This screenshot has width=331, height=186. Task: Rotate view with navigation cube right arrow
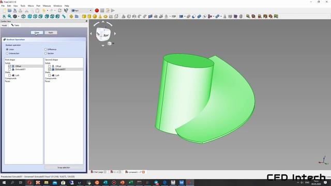pyautogui.click(x=115, y=34)
